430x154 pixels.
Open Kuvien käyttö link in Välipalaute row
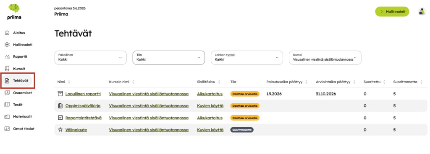[210, 130]
